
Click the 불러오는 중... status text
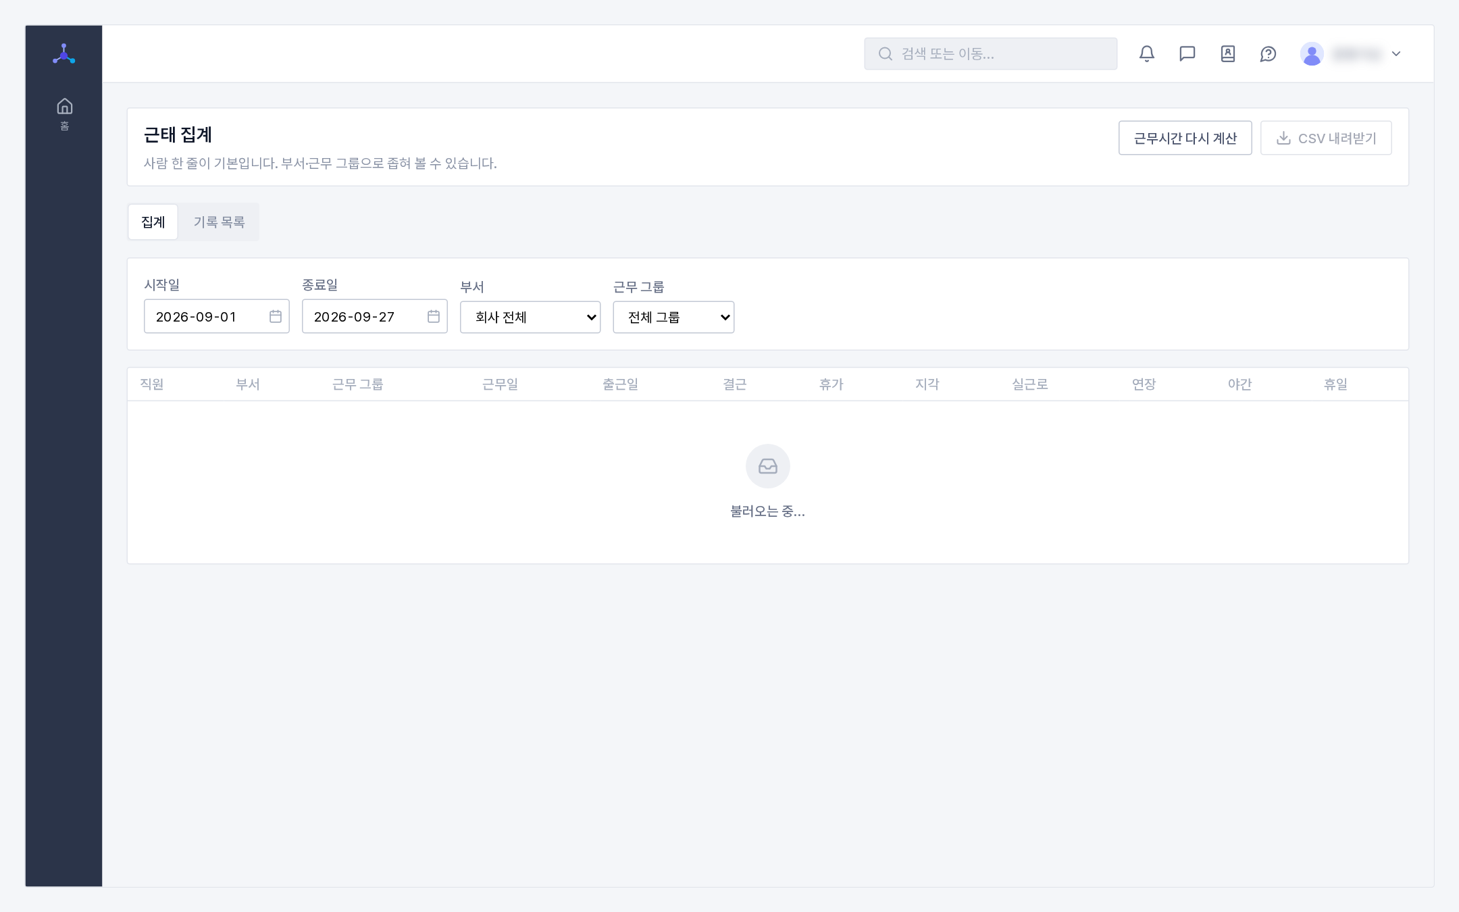click(767, 511)
